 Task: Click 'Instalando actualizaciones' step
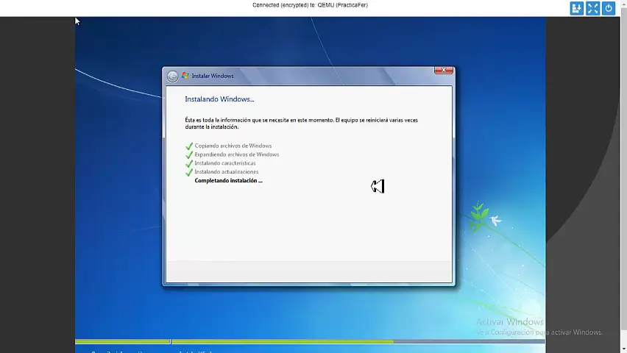[227, 172]
